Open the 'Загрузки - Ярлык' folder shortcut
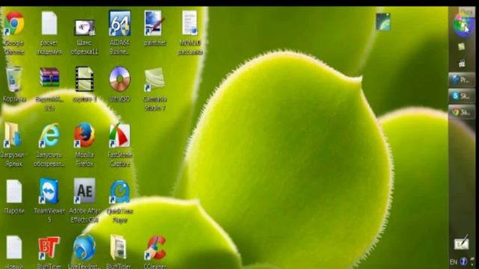Image resolution: width=479 pixels, height=269 pixels. tap(13, 135)
